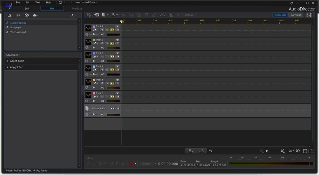Click the vertical zoom in magnifier
This screenshot has width=319, height=175.
(298, 151)
